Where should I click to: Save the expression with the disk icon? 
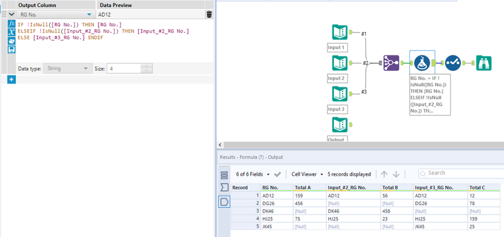[x=11, y=49]
